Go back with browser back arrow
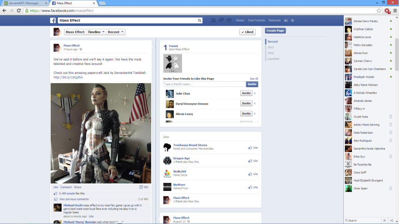The height and width of the screenshot is (224, 399). [x=4, y=10]
